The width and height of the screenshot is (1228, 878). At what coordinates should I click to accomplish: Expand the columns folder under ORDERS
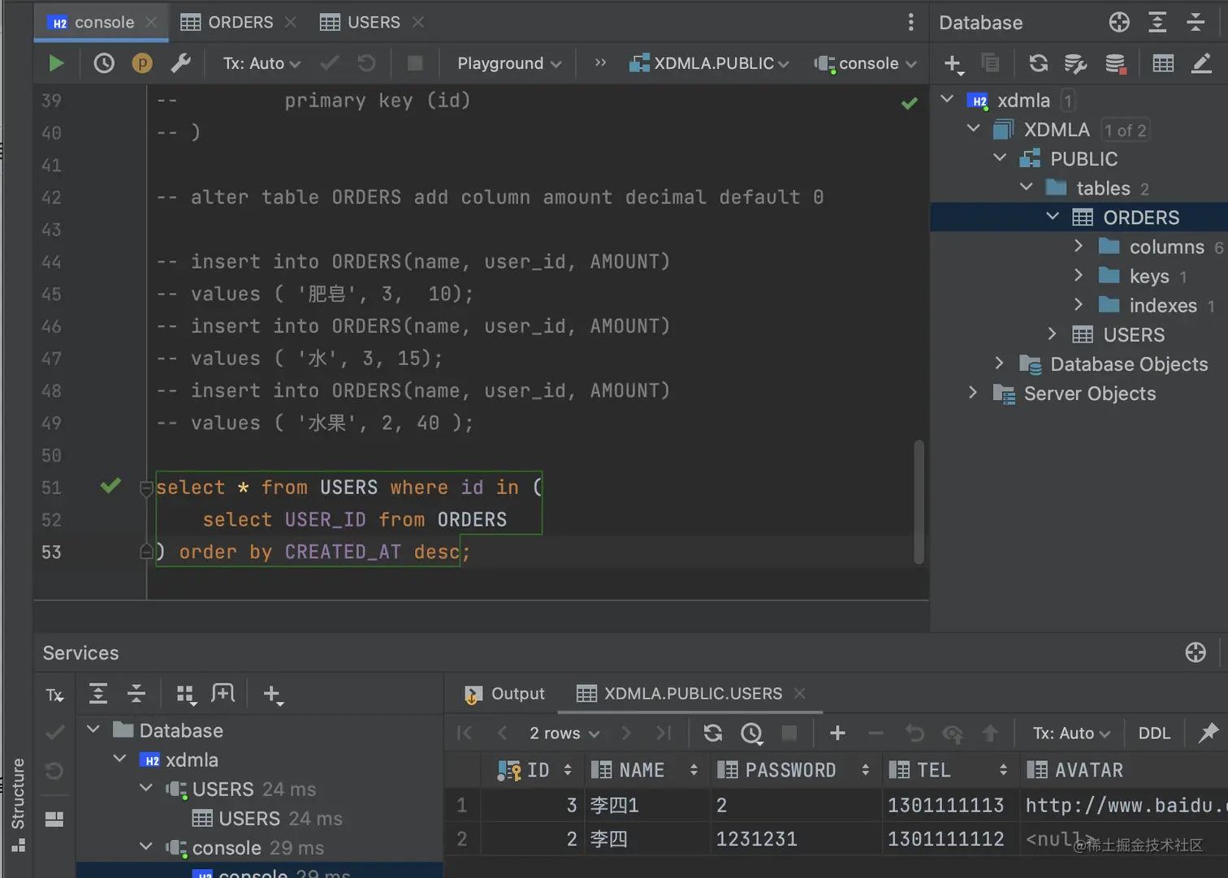point(1079,246)
